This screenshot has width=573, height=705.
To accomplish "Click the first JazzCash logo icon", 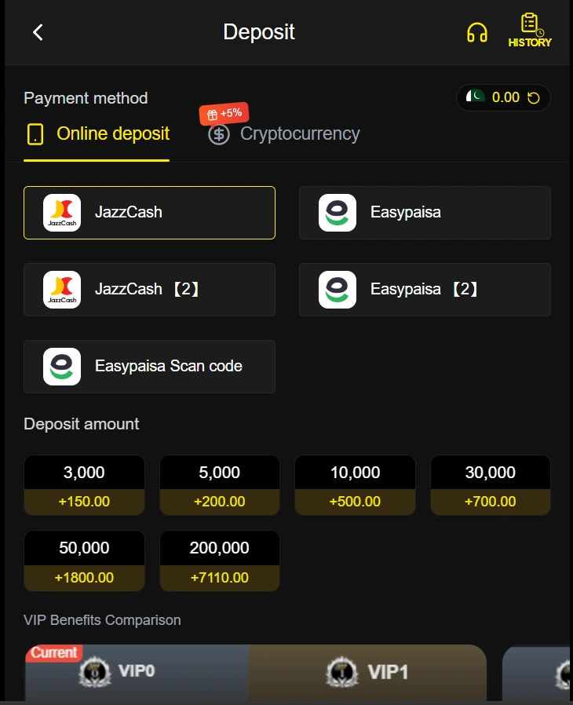I will pos(62,213).
